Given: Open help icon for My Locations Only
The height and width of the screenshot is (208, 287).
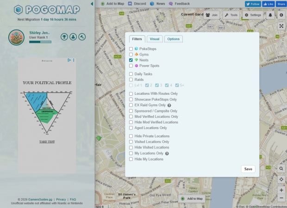Looking at the screenshot, I should point(167,153).
